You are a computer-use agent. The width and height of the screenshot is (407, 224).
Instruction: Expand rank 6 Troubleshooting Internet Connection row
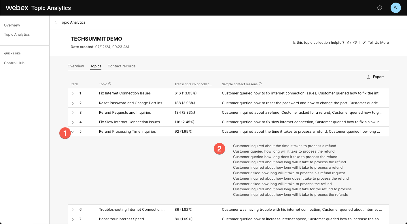[73, 210]
